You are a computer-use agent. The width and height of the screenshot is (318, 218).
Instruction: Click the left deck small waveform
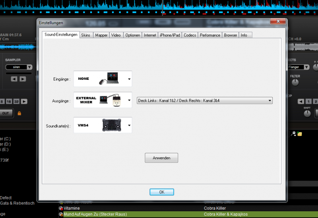coord(18,47)
